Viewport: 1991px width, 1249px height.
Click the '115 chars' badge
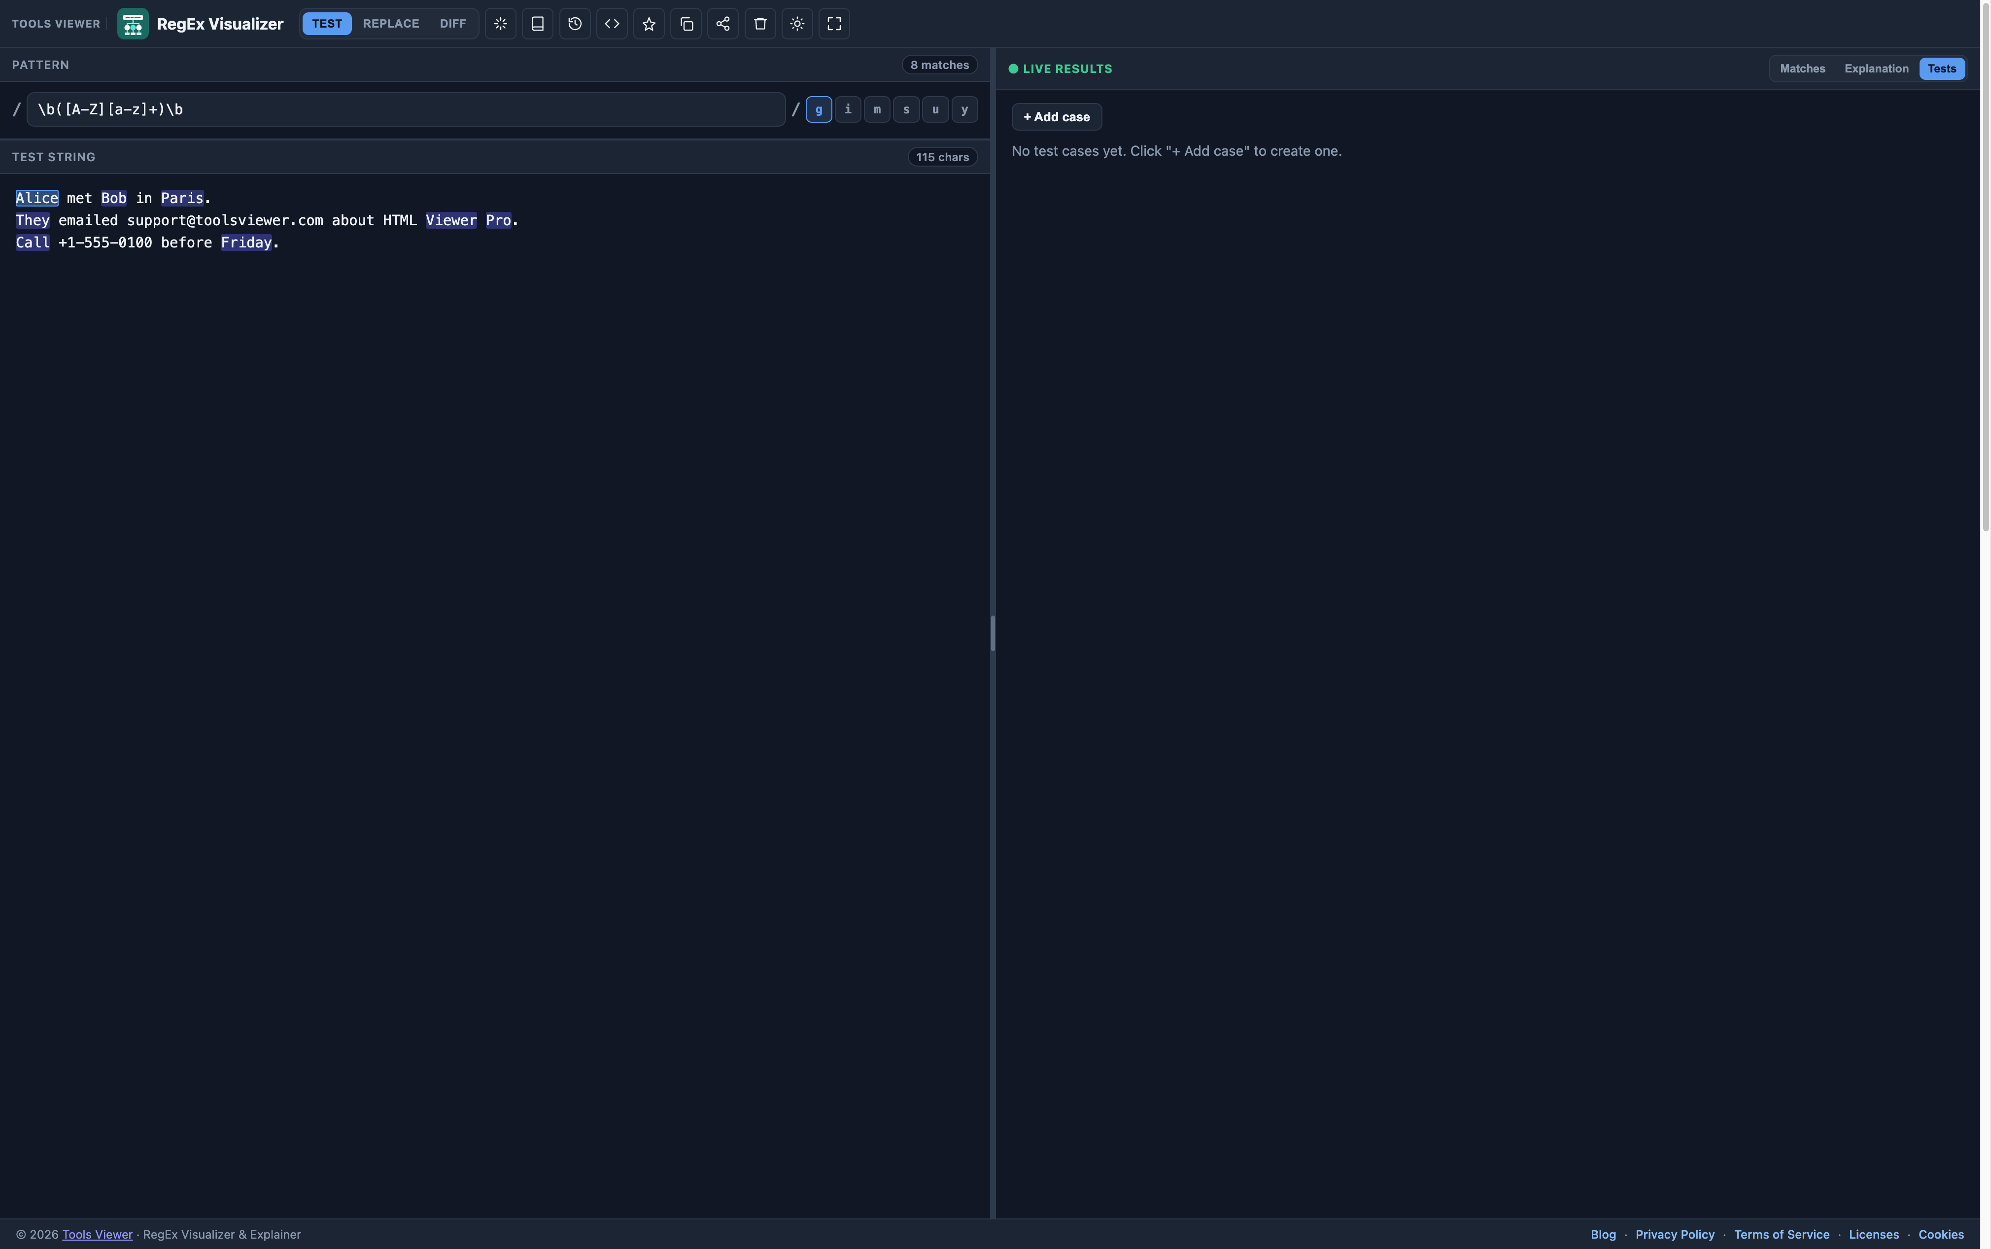(942, 157)
